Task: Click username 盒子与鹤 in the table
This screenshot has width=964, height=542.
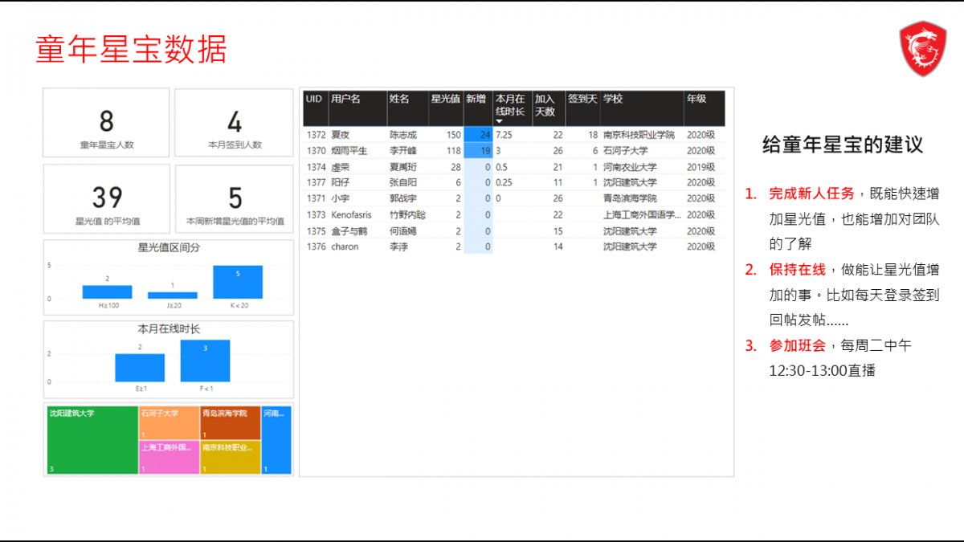Action: [x=349, y=231]
